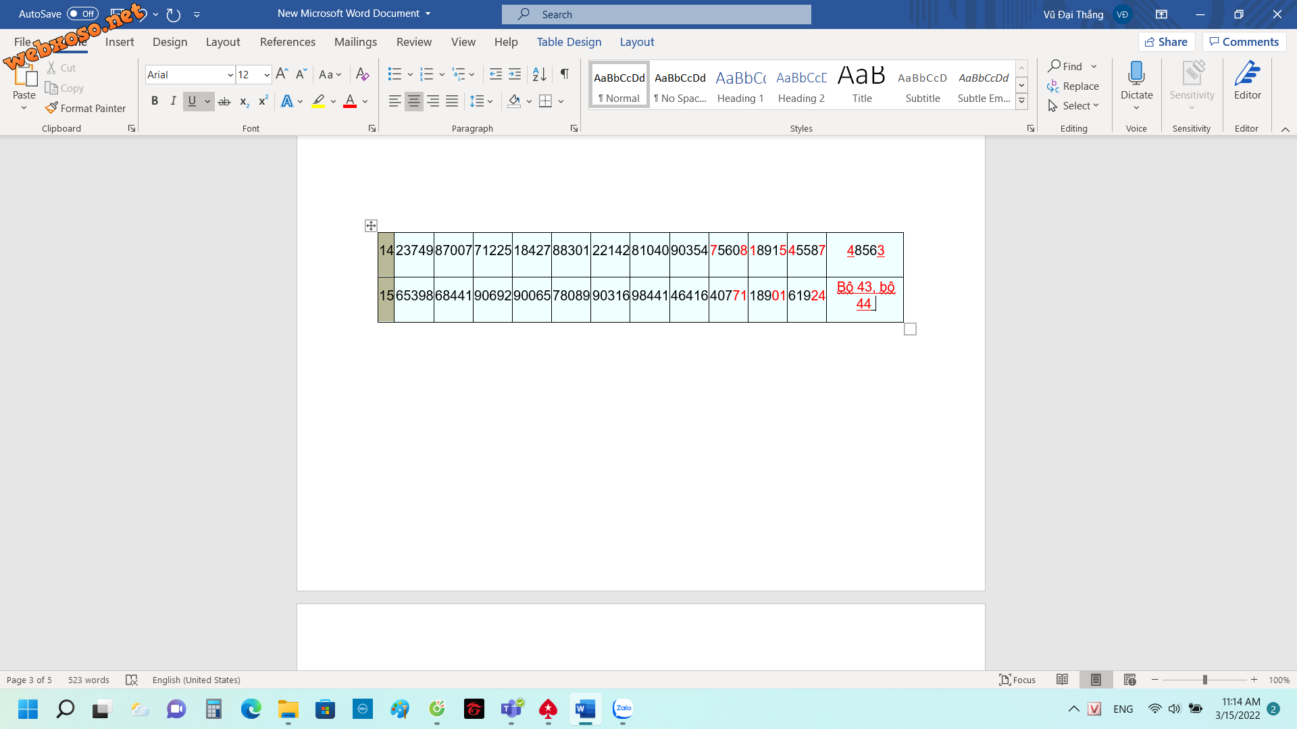Justify paragraph text
Screen dimensions: 1297x729
pyautogui.click(x=452, y=101)
